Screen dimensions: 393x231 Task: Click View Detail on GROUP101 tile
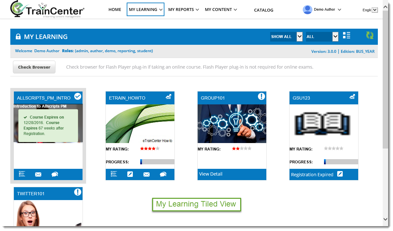(x=211, y=174)
